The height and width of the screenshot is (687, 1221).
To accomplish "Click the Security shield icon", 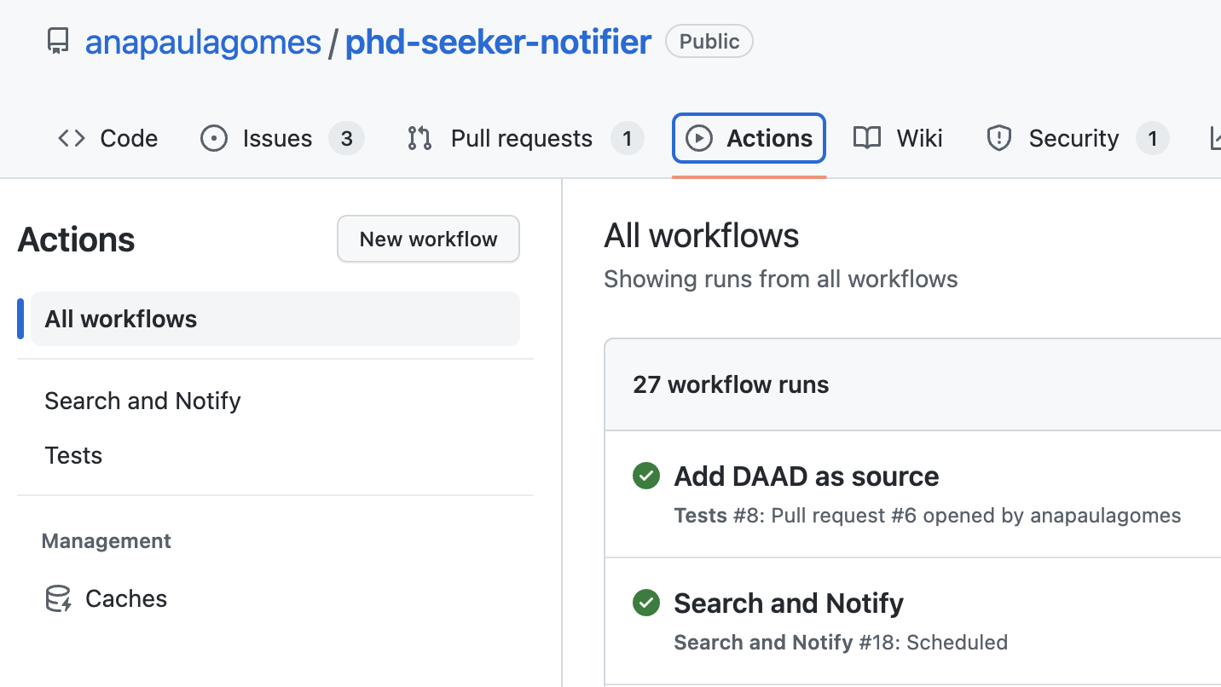I will [998, 138].
